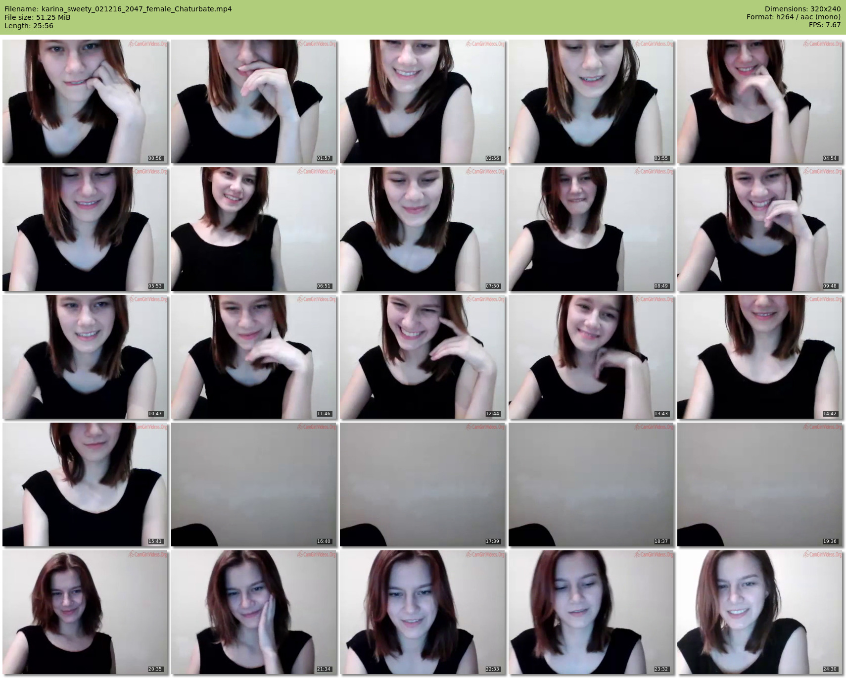
Task: Pick the empty-wall frame at 18:37
Action: coord(591,484)
